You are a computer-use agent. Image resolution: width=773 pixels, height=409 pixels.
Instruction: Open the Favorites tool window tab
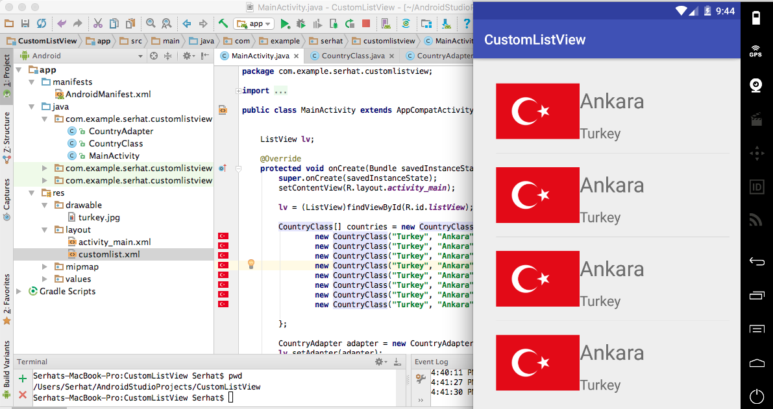7,299
